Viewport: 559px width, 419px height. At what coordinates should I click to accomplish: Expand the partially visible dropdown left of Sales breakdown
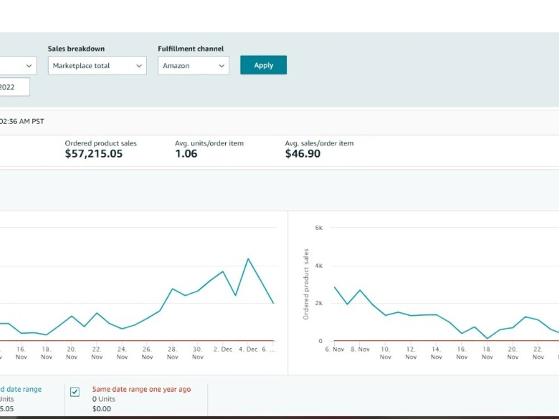(x=18, y=65)
